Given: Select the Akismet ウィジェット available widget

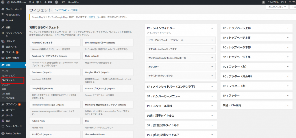Looking at the screenshot, I should [x=55, y=43].
